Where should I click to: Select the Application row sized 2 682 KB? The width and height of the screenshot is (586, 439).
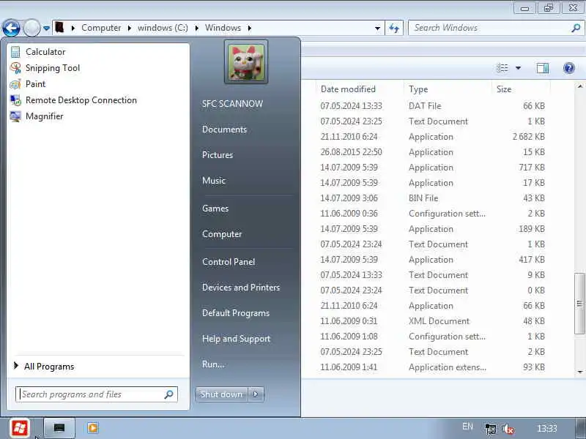pos(432,137)
